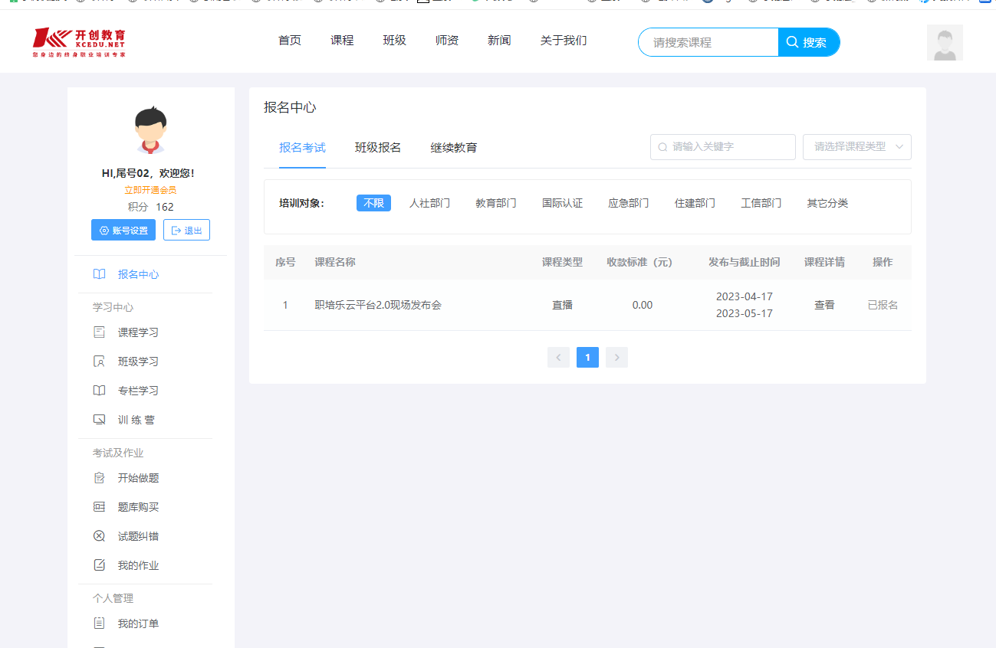Click the magnifier icon in 搜索 button
Screen dimensions: 996x648
[x=793, y=42]
